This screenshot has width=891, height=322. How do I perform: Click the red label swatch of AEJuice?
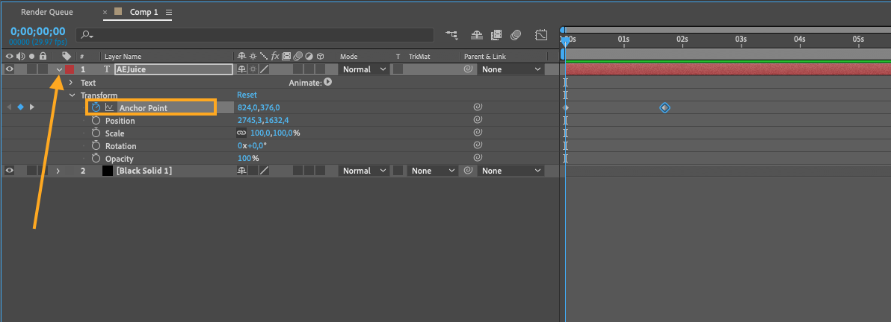tap(70, 69)
